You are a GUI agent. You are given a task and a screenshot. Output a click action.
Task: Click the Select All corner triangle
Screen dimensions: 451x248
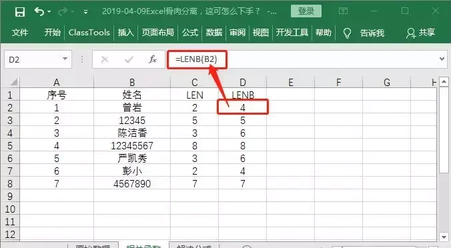(14, 83)
